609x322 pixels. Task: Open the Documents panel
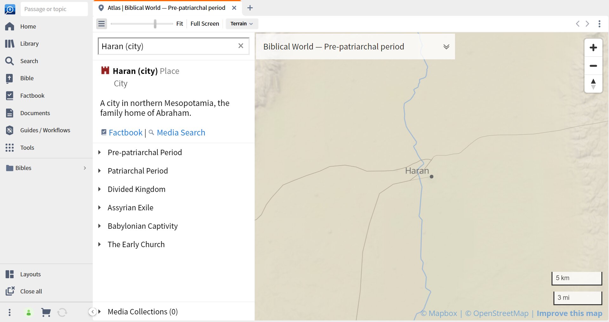(x=35, y=113)
